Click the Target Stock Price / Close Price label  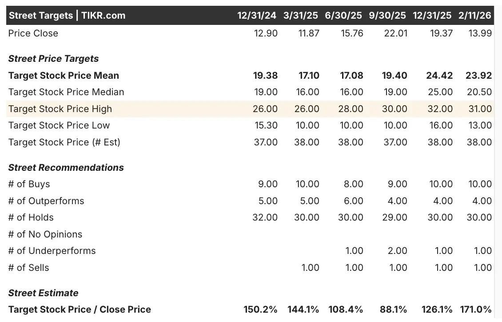[x=80, y=310]
